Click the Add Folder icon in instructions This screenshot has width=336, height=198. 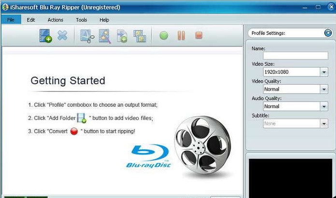[x=82, y=118]
